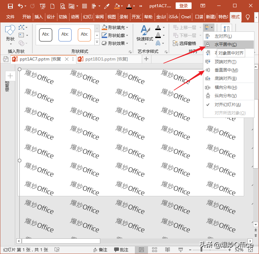
Task: Open Quick Styles WordArt dropdown
Action: (x=145, y=35)
